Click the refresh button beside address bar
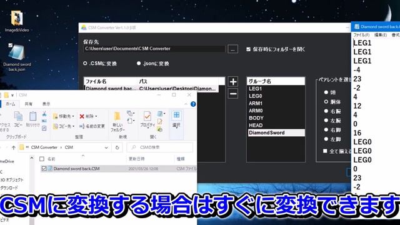400x225 pixels. click(x=117, y=147)
